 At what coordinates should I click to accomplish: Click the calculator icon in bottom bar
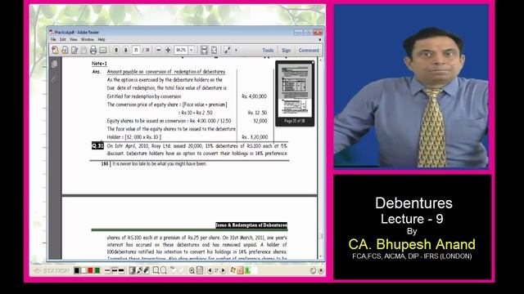coord(200,270)
